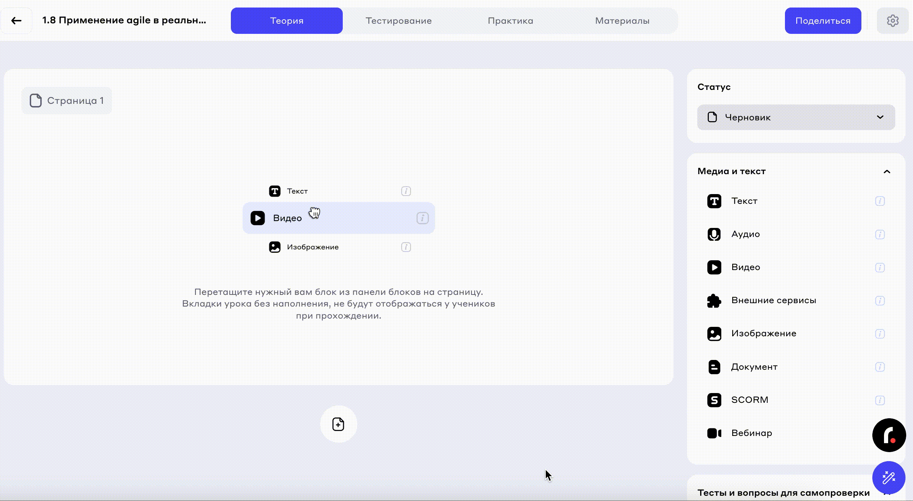The image size is (913, 501).
Task: Open the Материалы tab
Action: point(622,21)
